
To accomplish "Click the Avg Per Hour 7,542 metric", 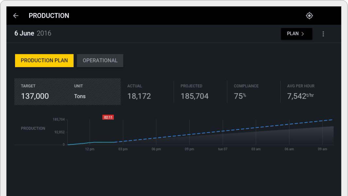I will point(300,96).
